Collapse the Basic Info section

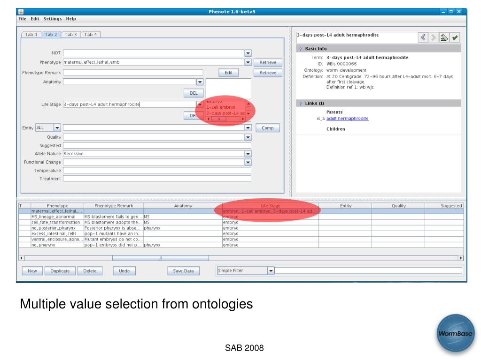pos(301,49)
